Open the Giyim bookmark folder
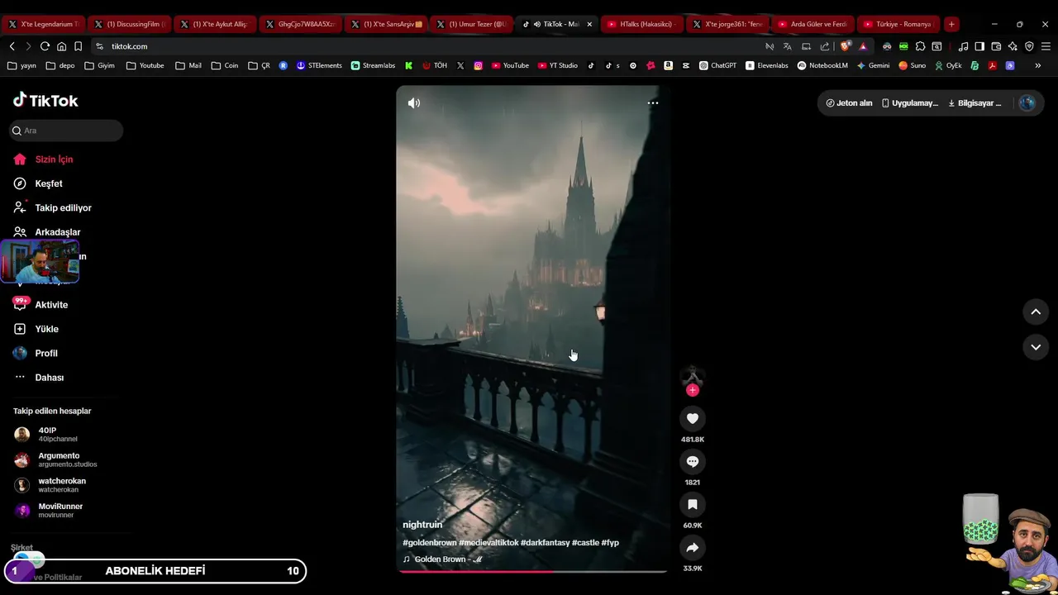The image size is (1058, 595). tap(99, 65)
